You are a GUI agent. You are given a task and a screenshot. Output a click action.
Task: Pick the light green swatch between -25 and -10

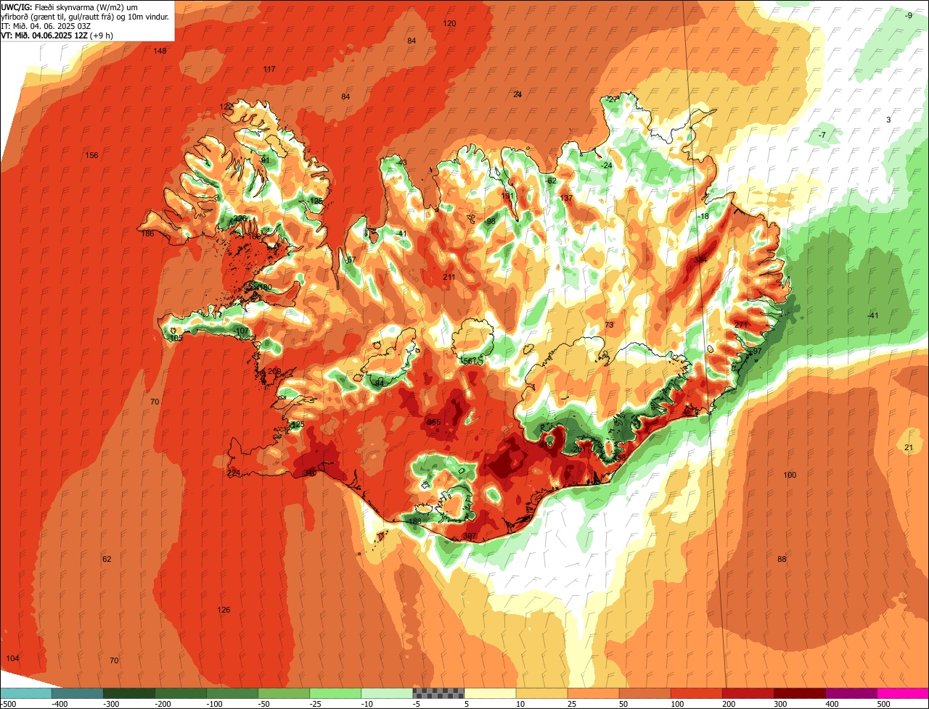point(335,692)
